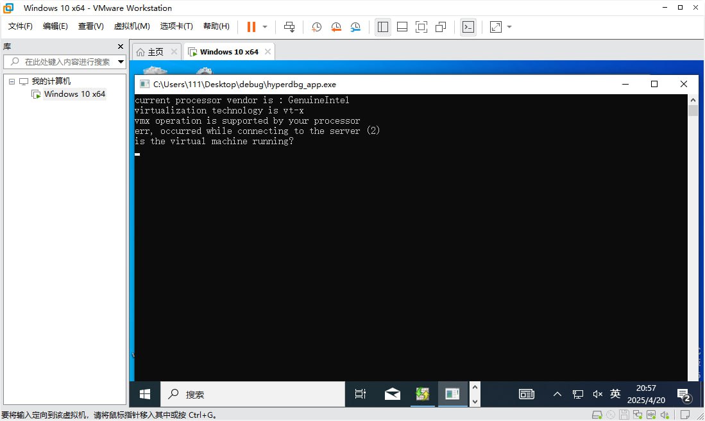Open the 编辑(E) menu
The width and height of the screenshot is (705, 421).
55,26
